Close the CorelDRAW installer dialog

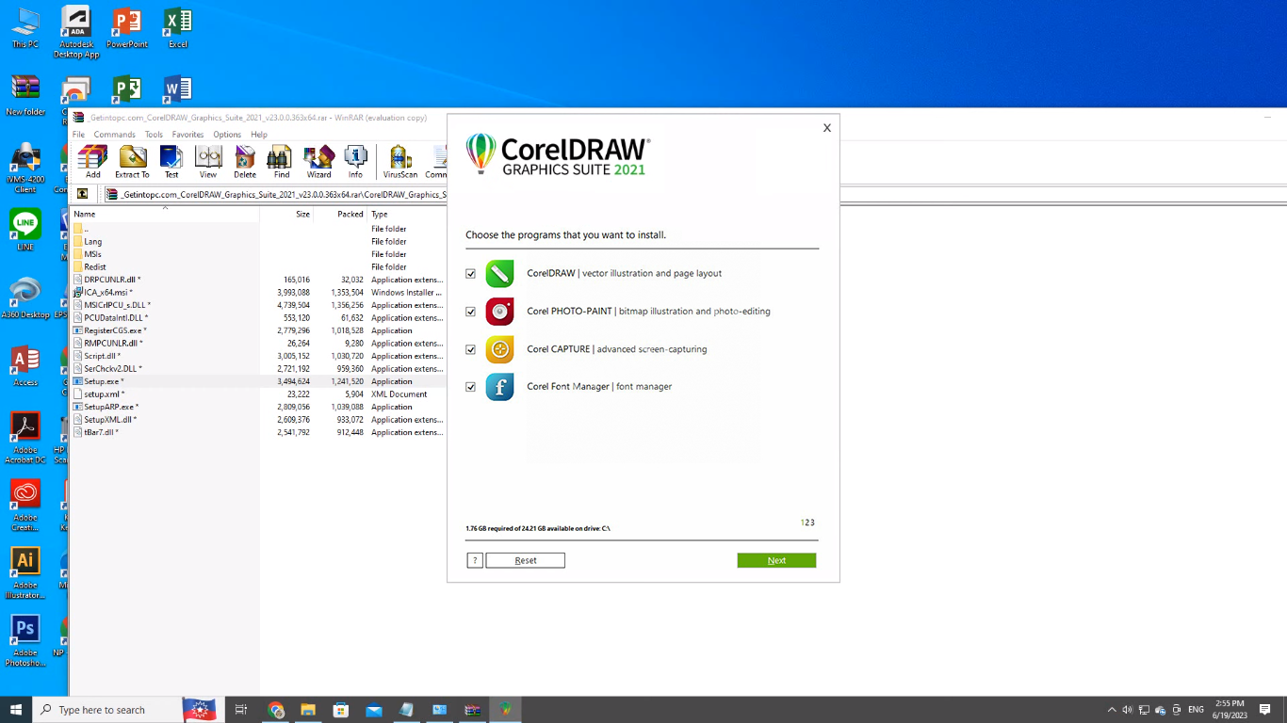click(827, 128)
